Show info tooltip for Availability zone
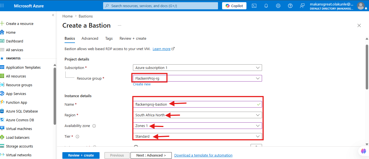The width and height of the screenshot is (369, 159). coord(94,126)
